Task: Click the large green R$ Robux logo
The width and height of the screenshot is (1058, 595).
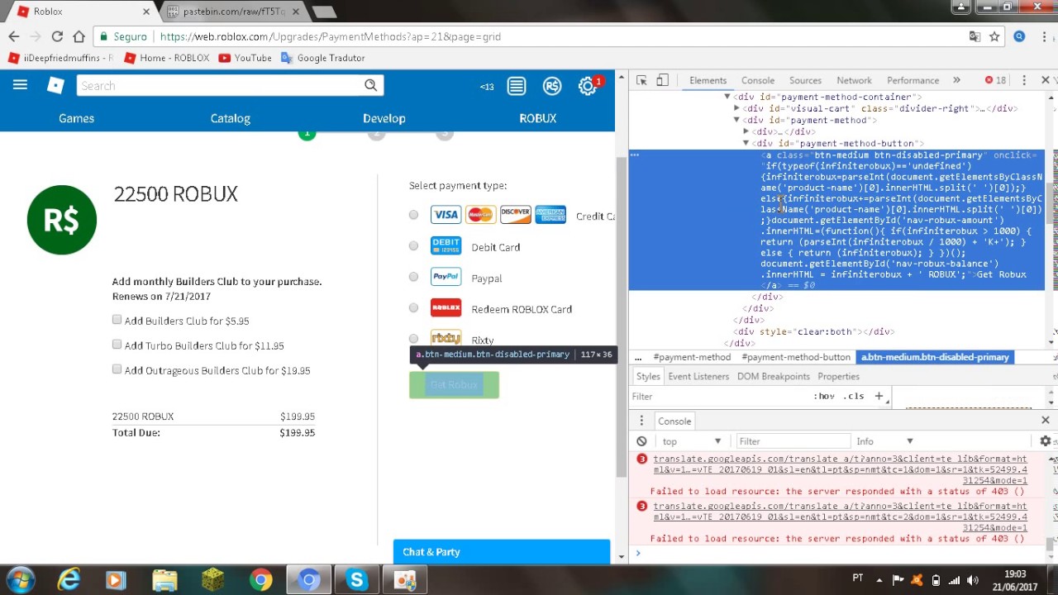Action: [62, 220]
